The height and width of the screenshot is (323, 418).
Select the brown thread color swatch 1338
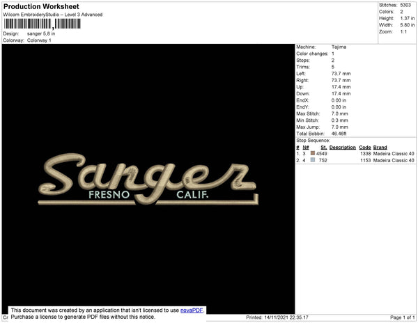click(313, 153)
